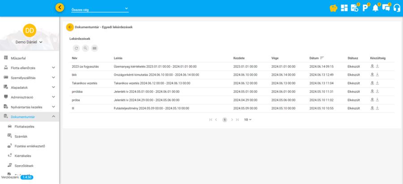
Task: Open the column chooser icon
Action: click(x=94, y=48)
